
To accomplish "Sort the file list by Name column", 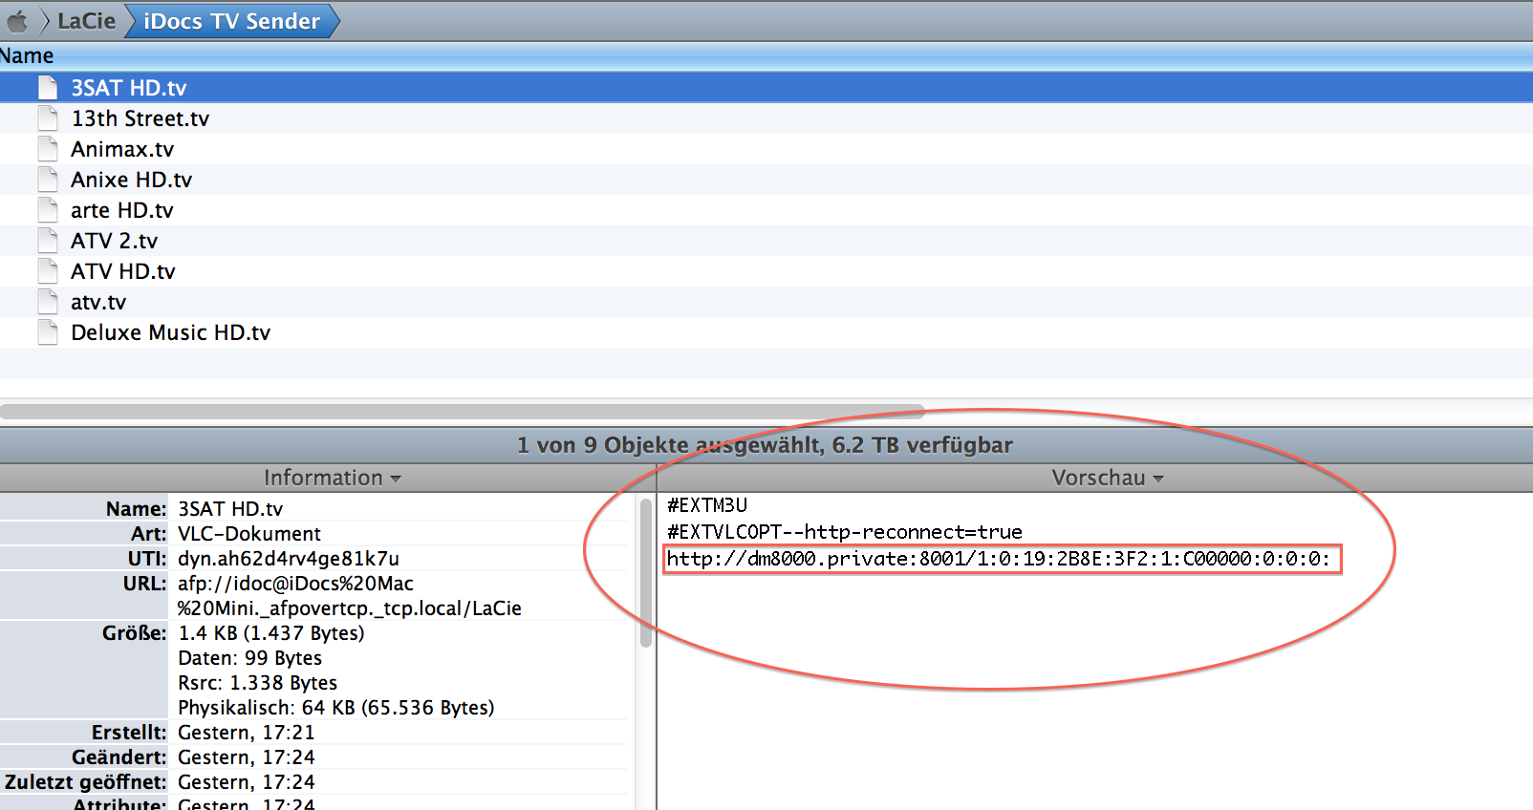I will 27,55.
